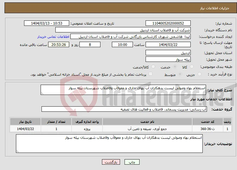Click the نام دستگاه خریدار field
The width and height of the screenshot is (237, 170).
pyautogui.click(x=123, y=30)
